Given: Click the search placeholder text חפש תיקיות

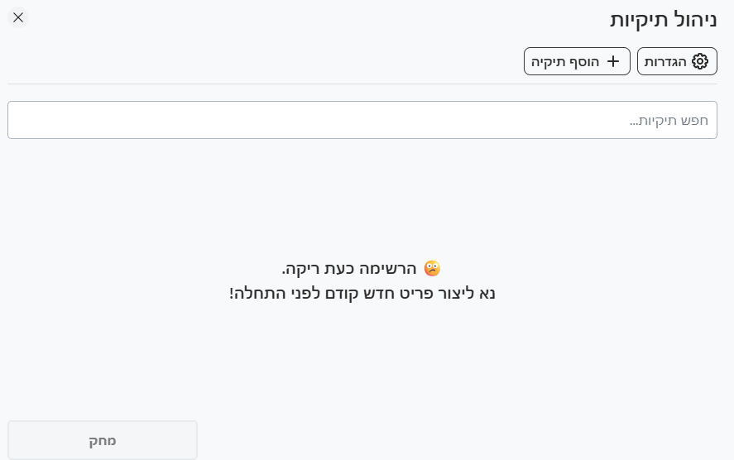Looking at the screenshot, I should coord(669,121).
